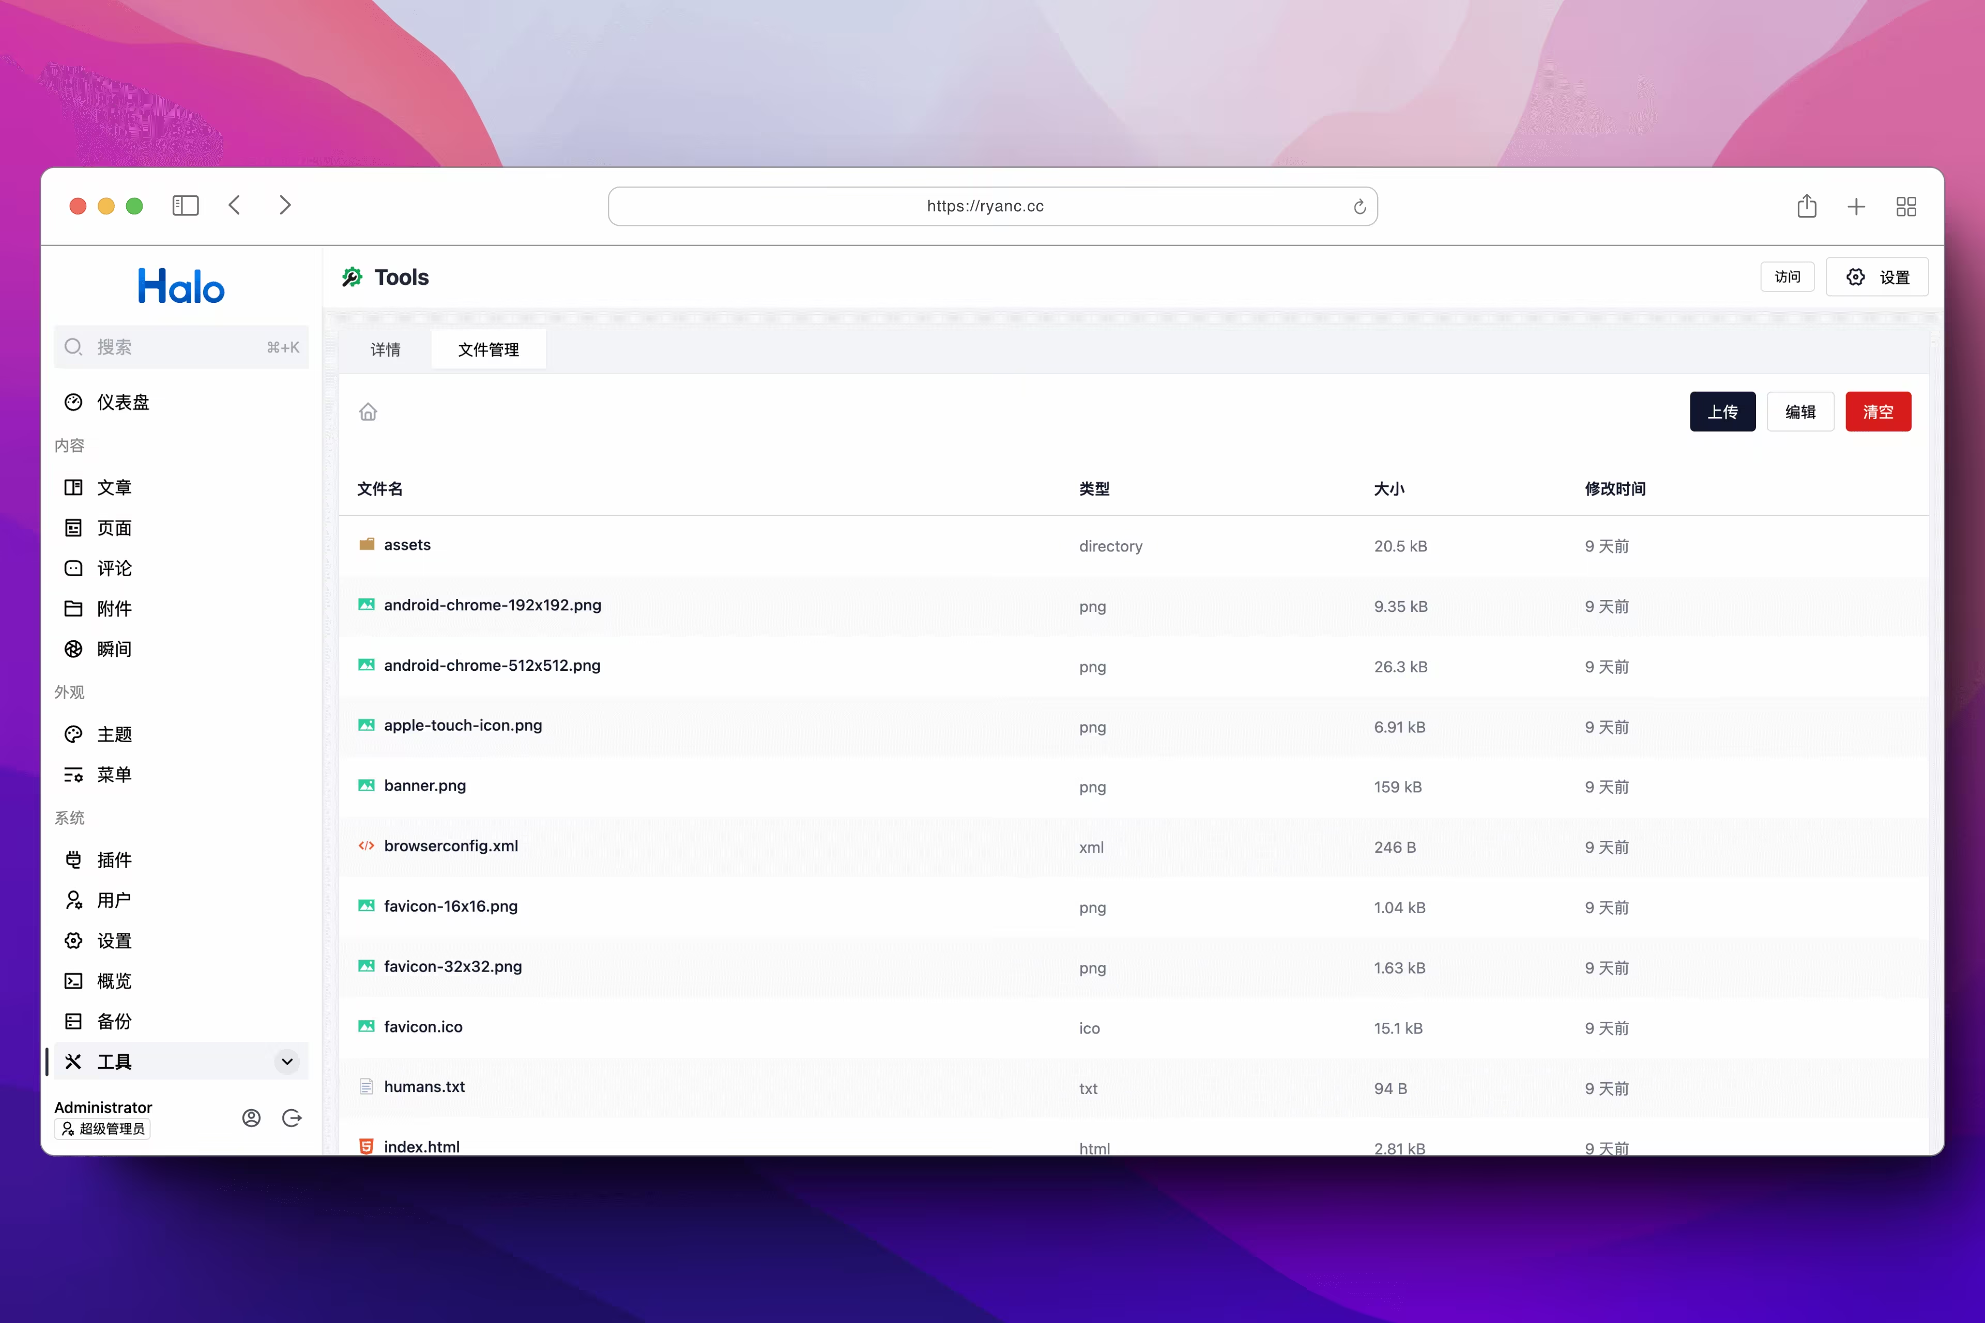Click the home breadcrumb icon

click(368, 412)
